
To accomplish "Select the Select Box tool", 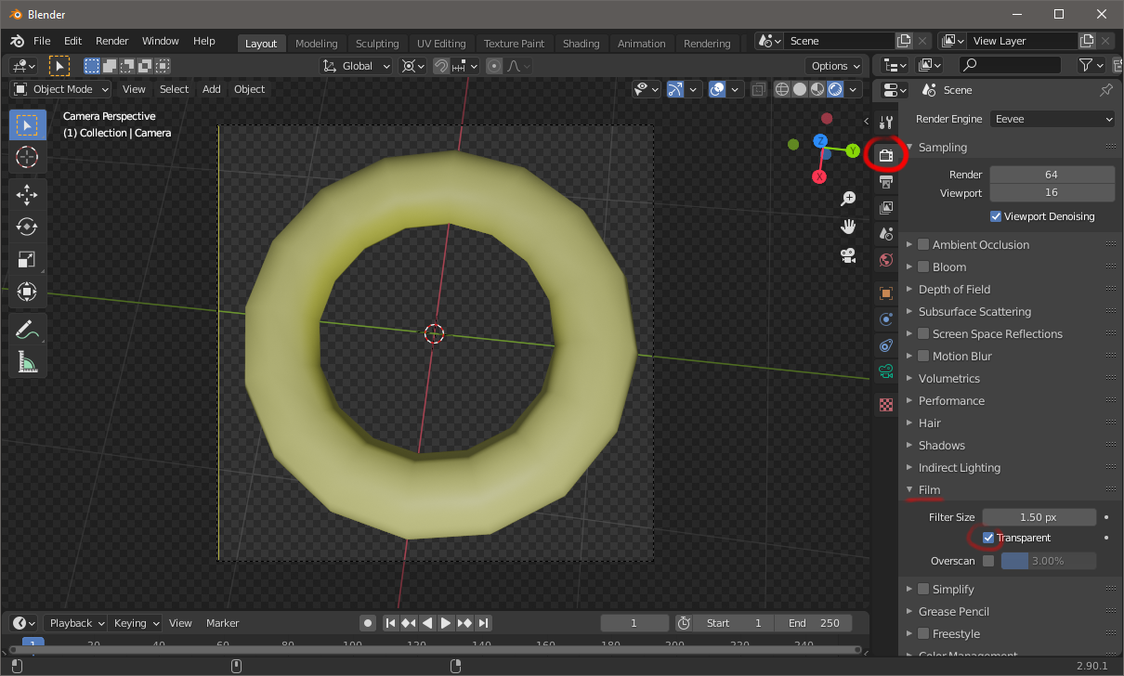I will [27, 124].
